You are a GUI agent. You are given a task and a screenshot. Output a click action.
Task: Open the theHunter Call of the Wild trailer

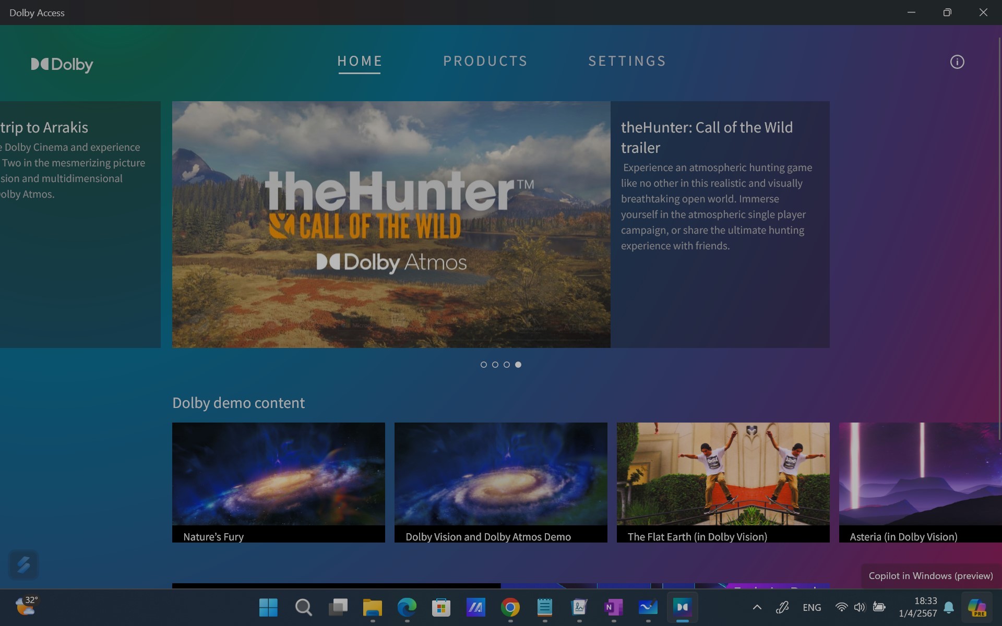coord(391,224)
